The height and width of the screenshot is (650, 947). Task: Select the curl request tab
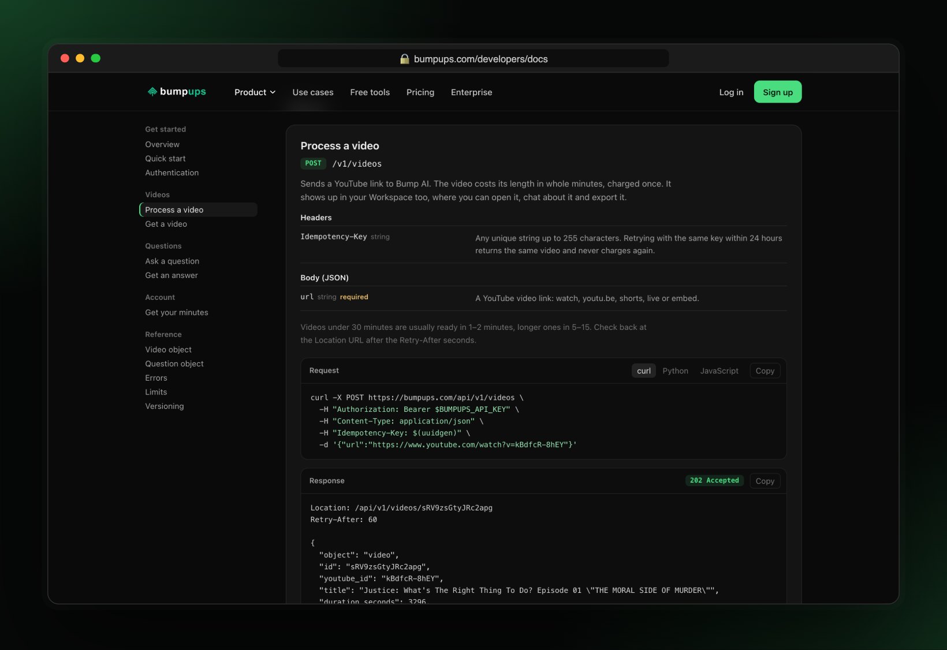(644, 371)
